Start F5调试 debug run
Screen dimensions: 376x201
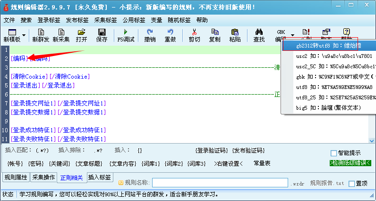[x=126, y=35]
